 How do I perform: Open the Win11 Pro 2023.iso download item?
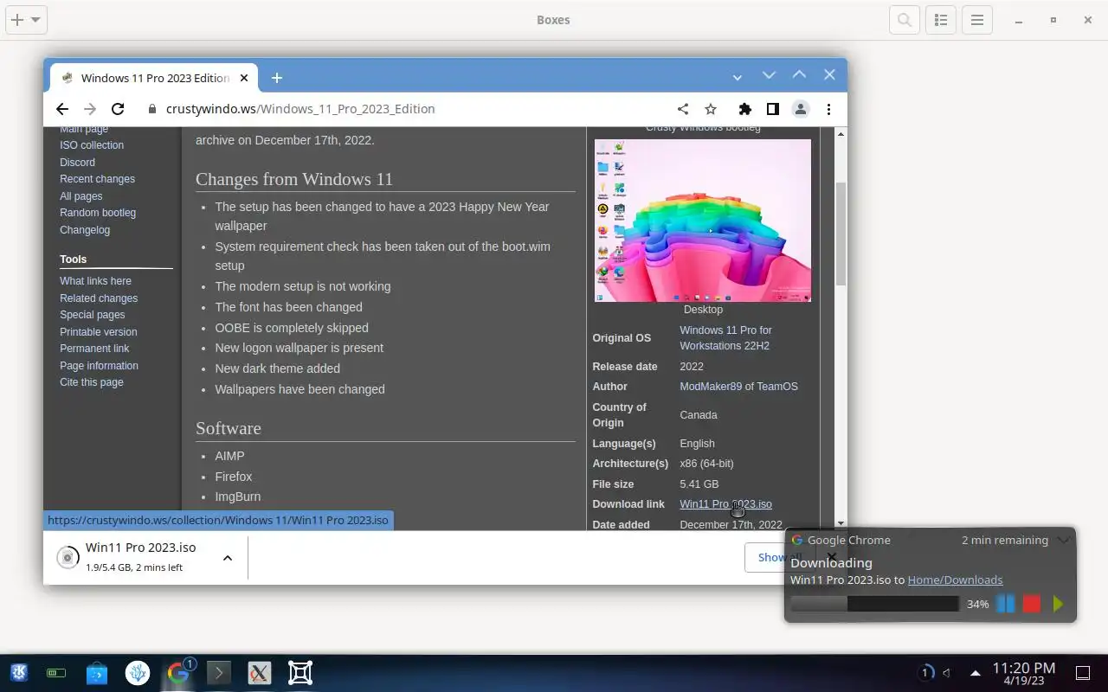click(x=143, y=557)
